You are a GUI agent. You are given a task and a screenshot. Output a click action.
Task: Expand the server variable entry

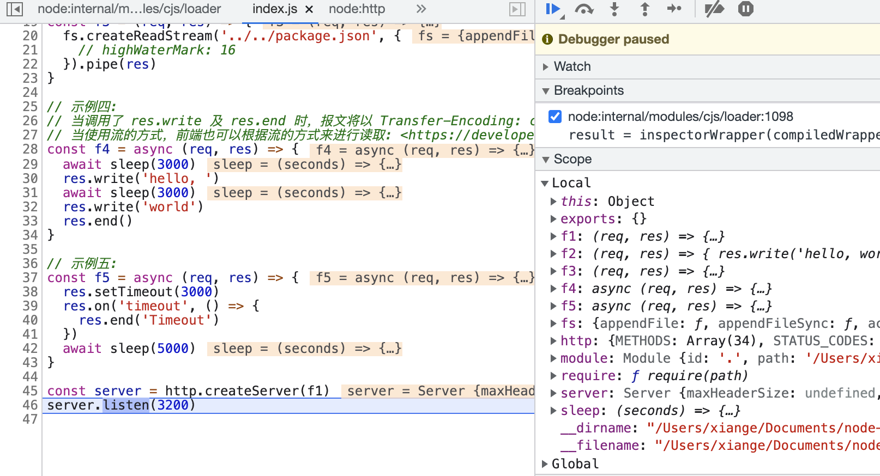pyautogui.click(x=553, y=393)
